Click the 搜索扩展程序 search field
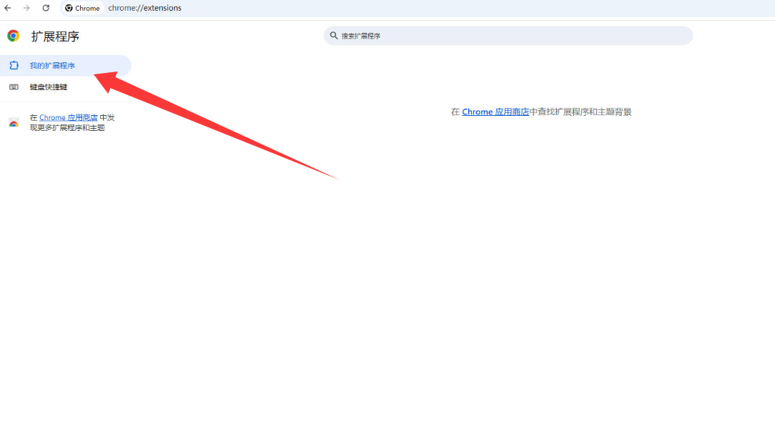The width and height of the screenshot is (775, 424). (x=508, y=36)
